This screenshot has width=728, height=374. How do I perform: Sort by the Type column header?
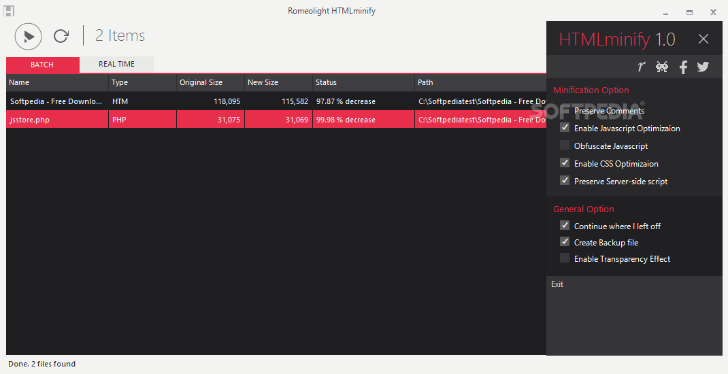[x=142, y=82]
